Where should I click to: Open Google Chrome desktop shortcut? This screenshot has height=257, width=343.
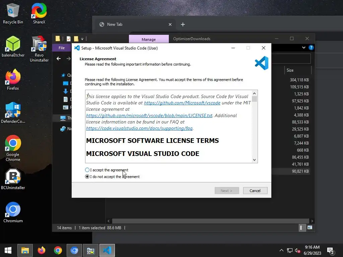point(13,149)
